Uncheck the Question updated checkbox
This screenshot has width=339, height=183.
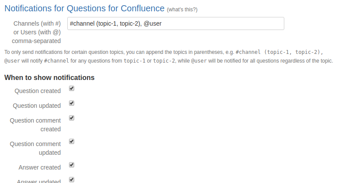(x=72, y=103)
